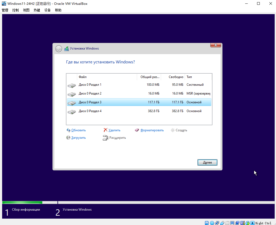Click the Установка Windows step label at bottom
This screenshot has height=225, width=276.
[x=77, y=210]
